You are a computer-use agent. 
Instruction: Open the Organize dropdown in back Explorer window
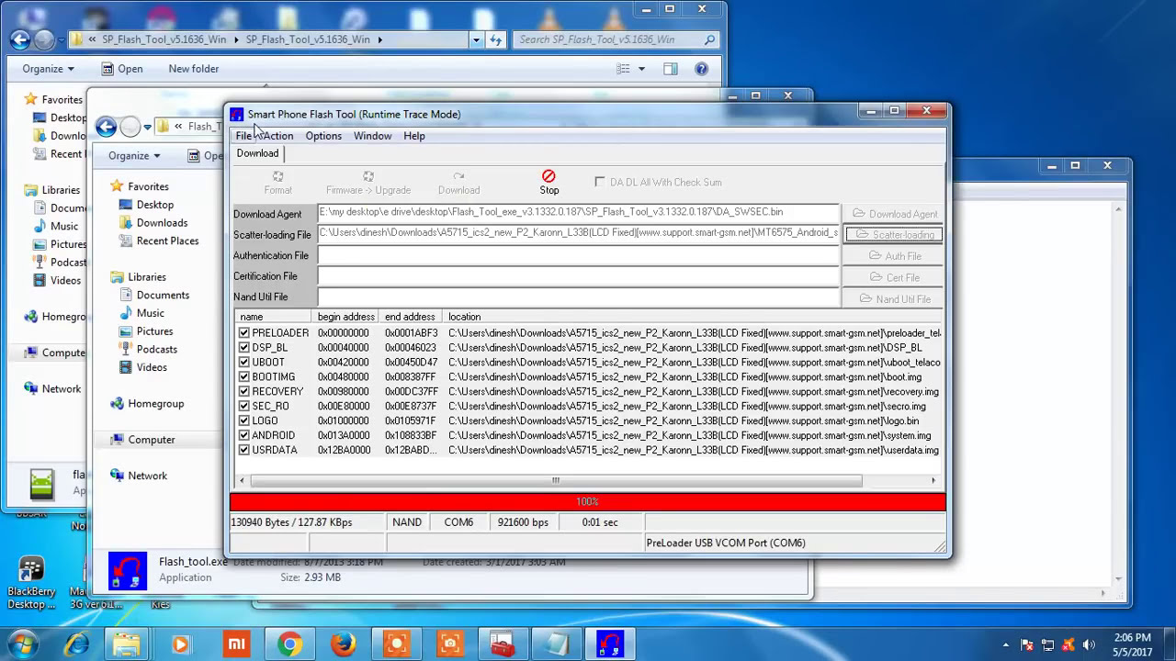click(48, 69)
